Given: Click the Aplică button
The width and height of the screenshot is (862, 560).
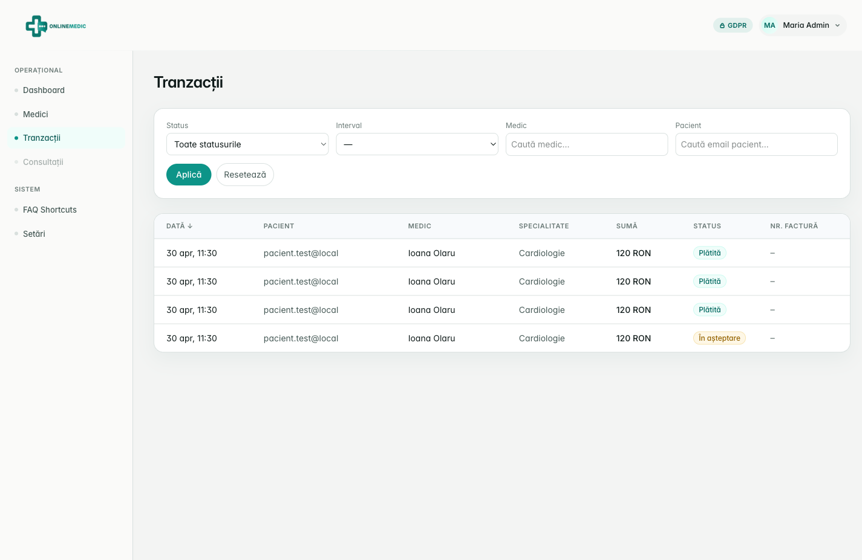Looking at the screenshot, I should [189, 175].
